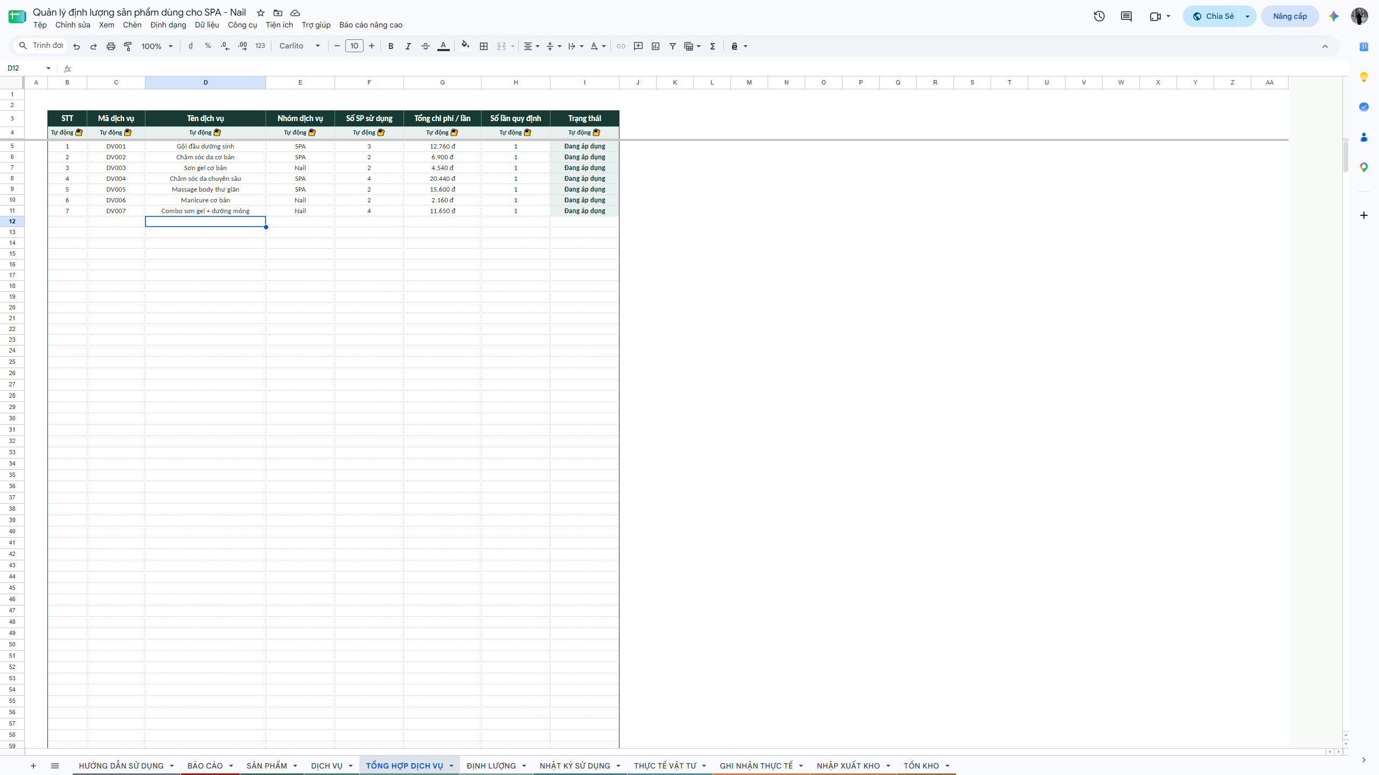1379x775 pixels.
Task: Toggle italic formatting
Action: coord(408,46)
